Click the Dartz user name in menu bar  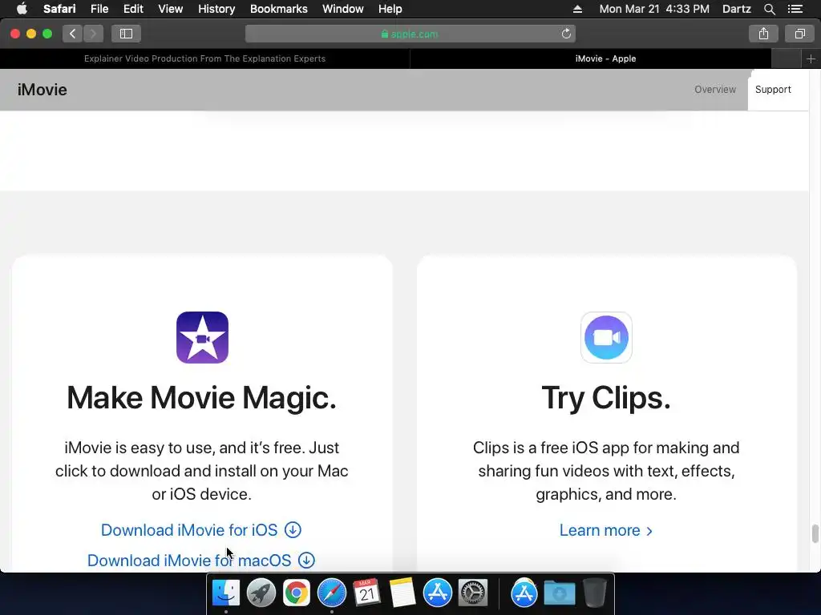736,9
